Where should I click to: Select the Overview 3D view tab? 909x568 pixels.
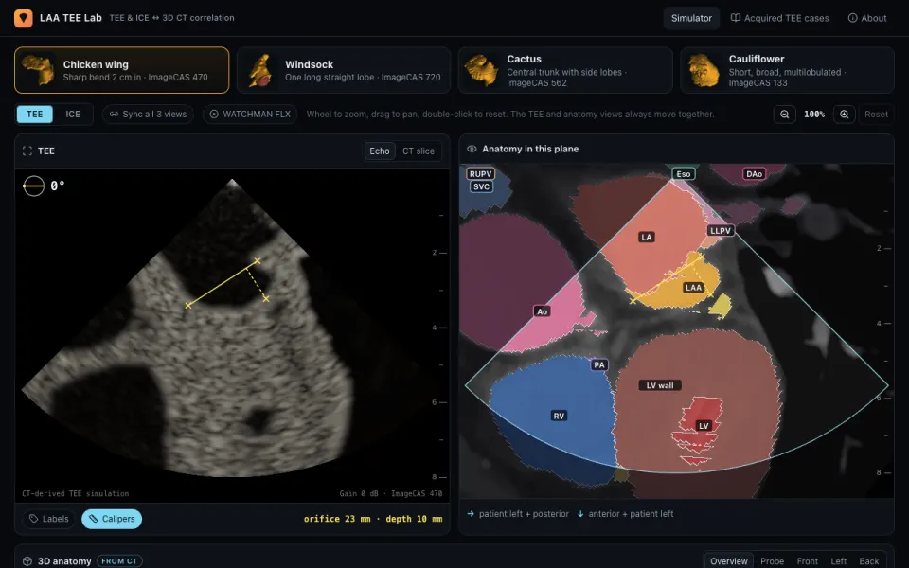pos(729,561)
